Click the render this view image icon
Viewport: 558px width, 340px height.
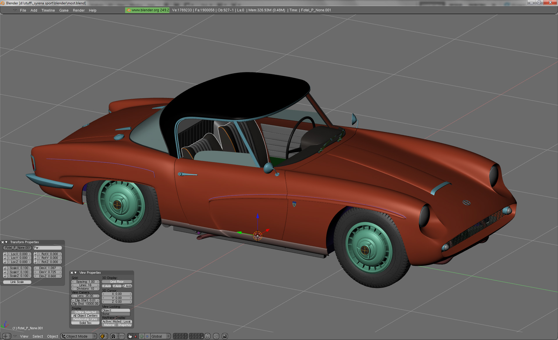(x=225, y=336)
